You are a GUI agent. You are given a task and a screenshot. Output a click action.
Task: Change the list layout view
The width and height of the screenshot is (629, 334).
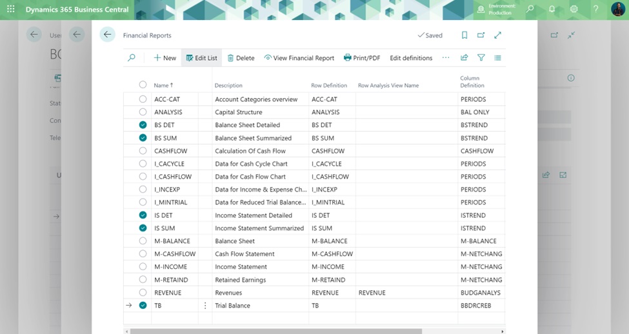498,58
